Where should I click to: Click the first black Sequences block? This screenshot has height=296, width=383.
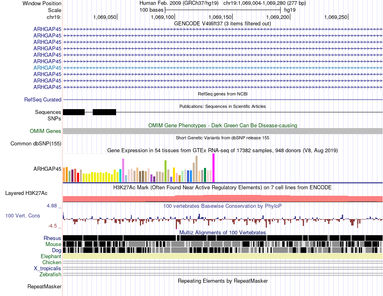(74, 112)
